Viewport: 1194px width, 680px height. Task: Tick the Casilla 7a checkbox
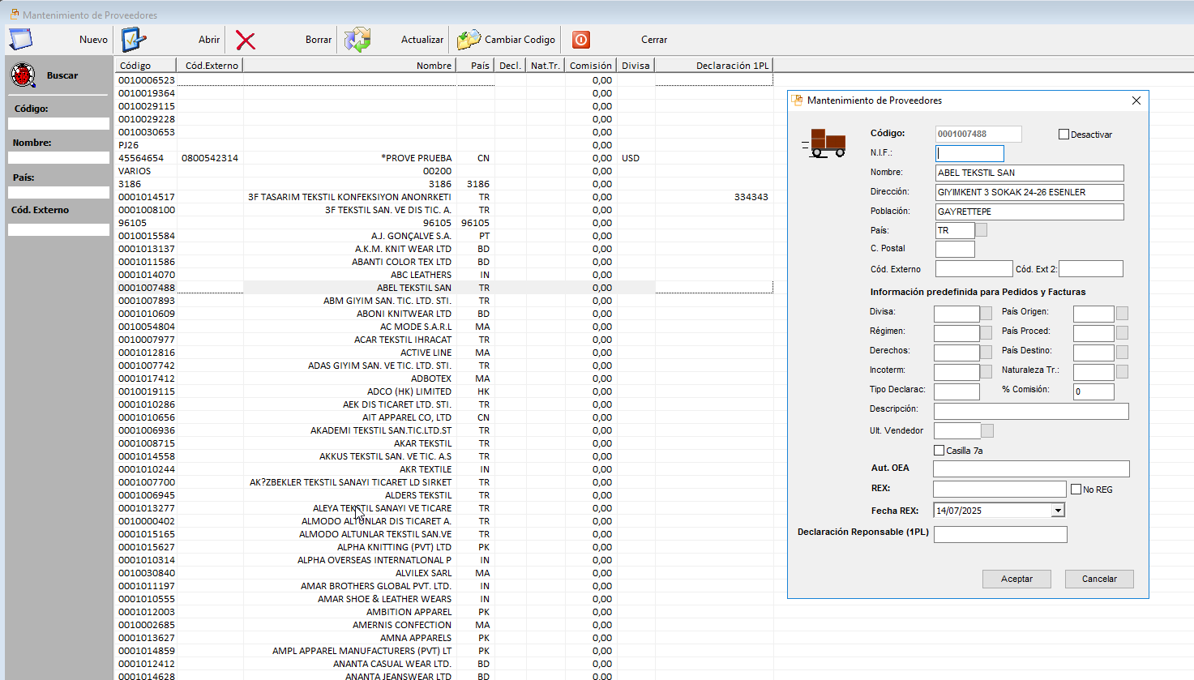click(x=939, y=451)
